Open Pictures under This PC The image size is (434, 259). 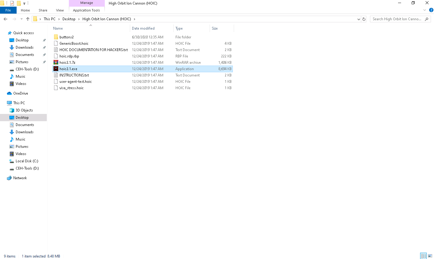(x=22, y=147)
